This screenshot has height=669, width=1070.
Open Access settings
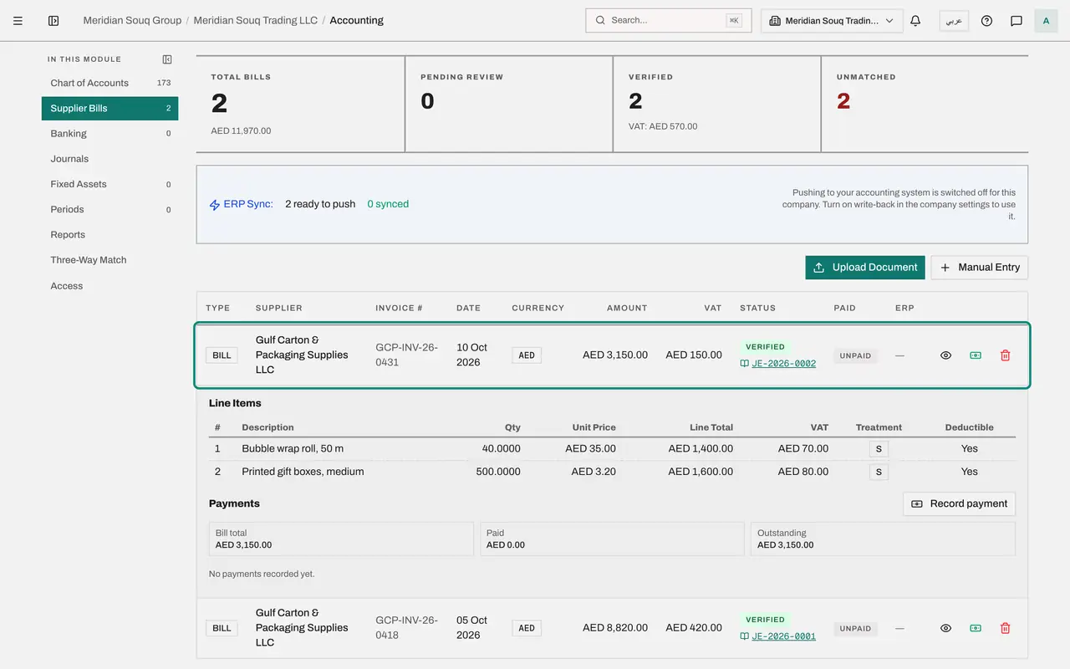click(110, 286)
